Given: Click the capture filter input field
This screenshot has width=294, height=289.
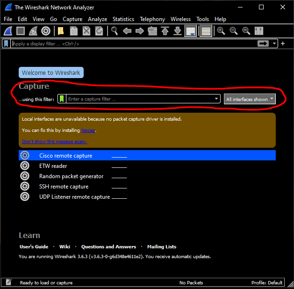Looking at the screenshot, I should pyautogui.click(x=140, y=99).
